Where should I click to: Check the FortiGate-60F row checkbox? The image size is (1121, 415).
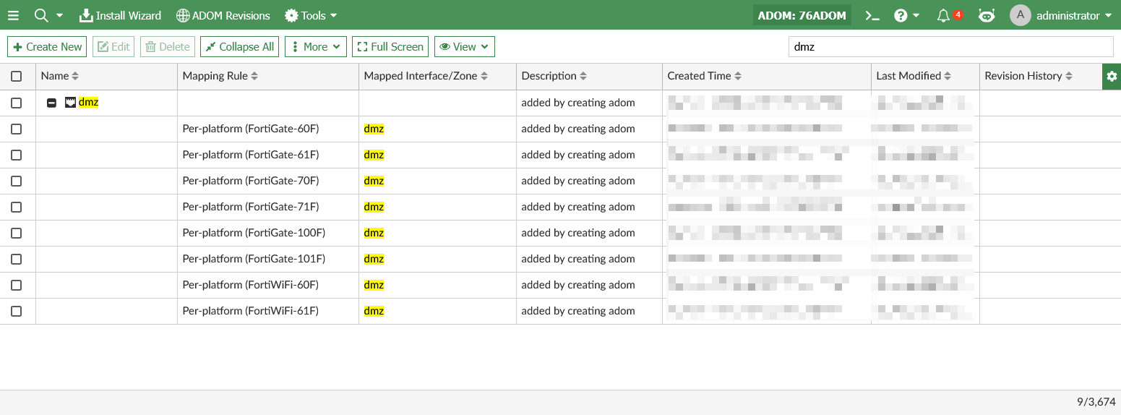[17, 129]
